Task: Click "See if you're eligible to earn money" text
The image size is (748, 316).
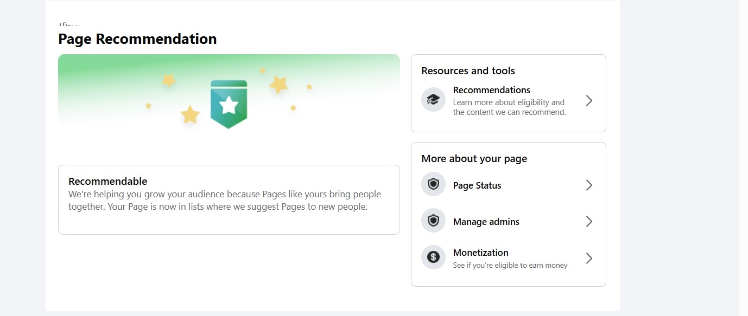Action: pyautogui.click(x=510, y=266)
